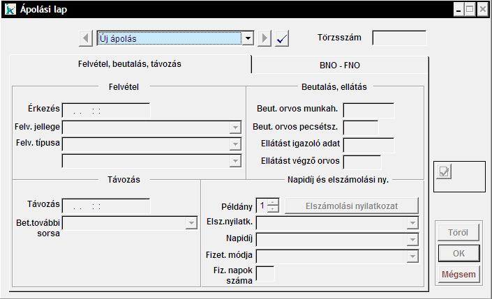Expand the Felv. jellege dropdown
492x299 pixels.
pos(235,128)
